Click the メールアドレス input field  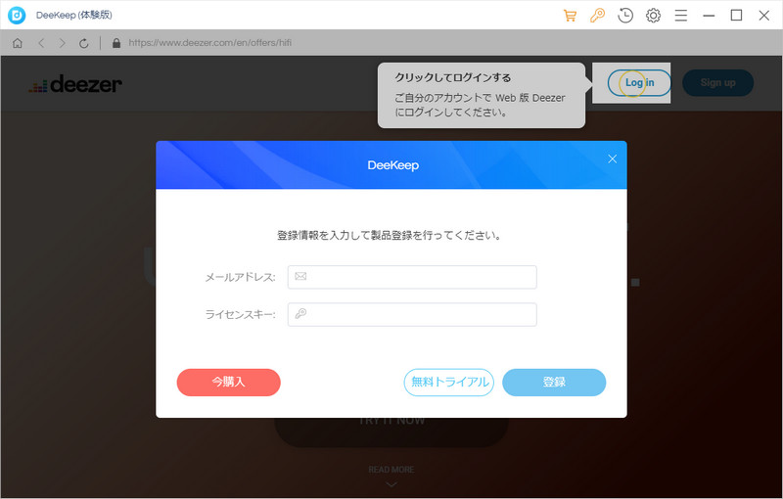pyautogui.click(x=412, y=277)
